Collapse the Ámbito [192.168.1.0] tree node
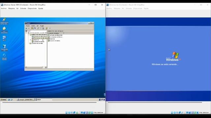 tap(29, 34)
